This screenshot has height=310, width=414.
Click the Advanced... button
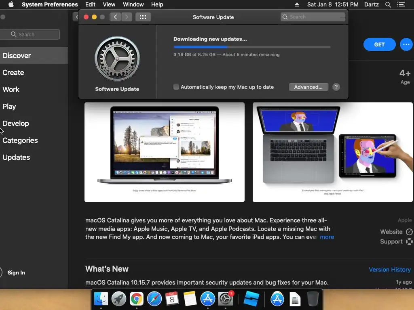click(308, 87)
